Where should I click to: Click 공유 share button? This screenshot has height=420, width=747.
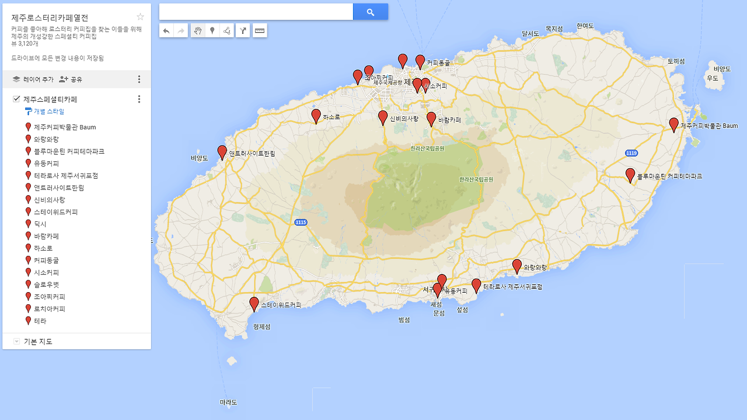[x=71, y=79]
